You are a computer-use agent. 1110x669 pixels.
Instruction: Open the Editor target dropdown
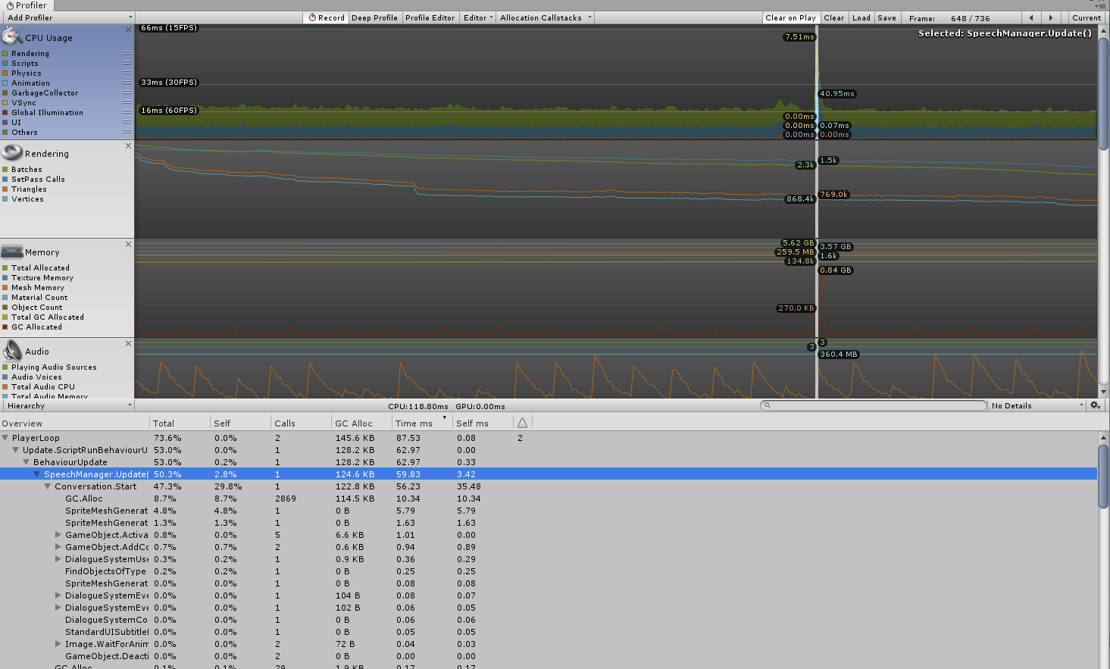(x=478, y=17)
